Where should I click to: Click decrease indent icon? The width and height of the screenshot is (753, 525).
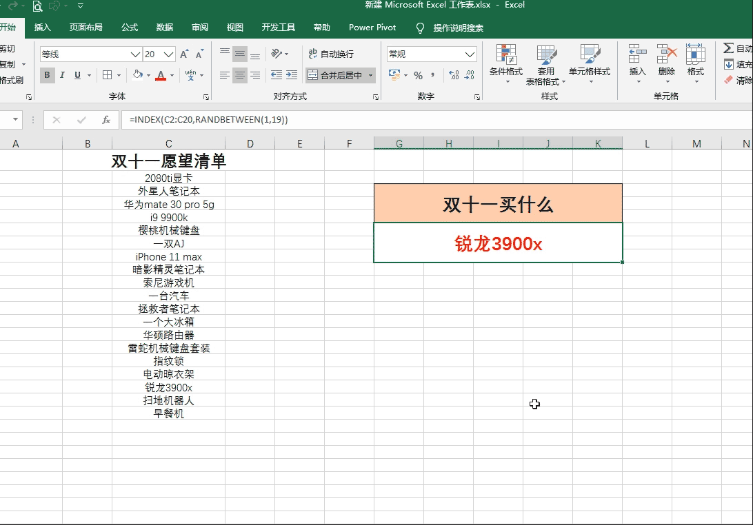[x=276, y=75]
